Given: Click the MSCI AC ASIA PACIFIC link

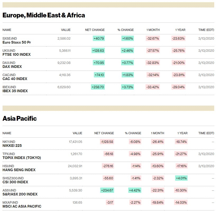Looking at the screenshot, I should pyautogui.click(x=22, y=206).
